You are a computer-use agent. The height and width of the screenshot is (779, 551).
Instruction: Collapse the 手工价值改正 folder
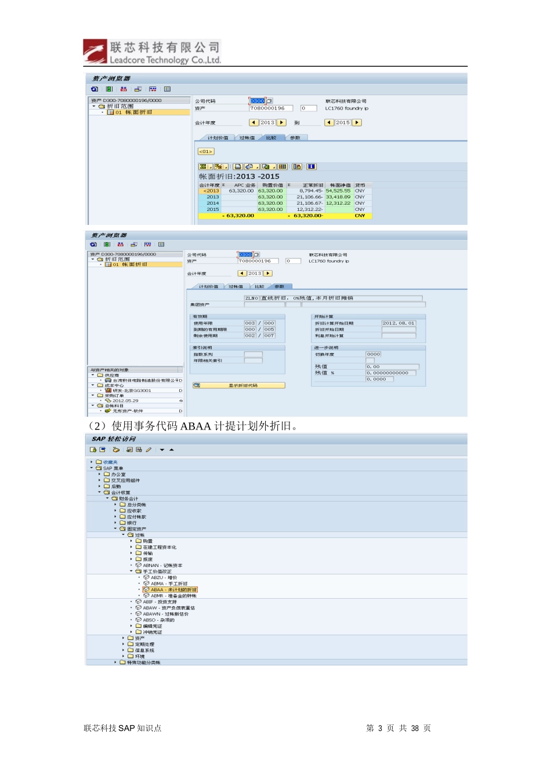(x=131, y=571)
